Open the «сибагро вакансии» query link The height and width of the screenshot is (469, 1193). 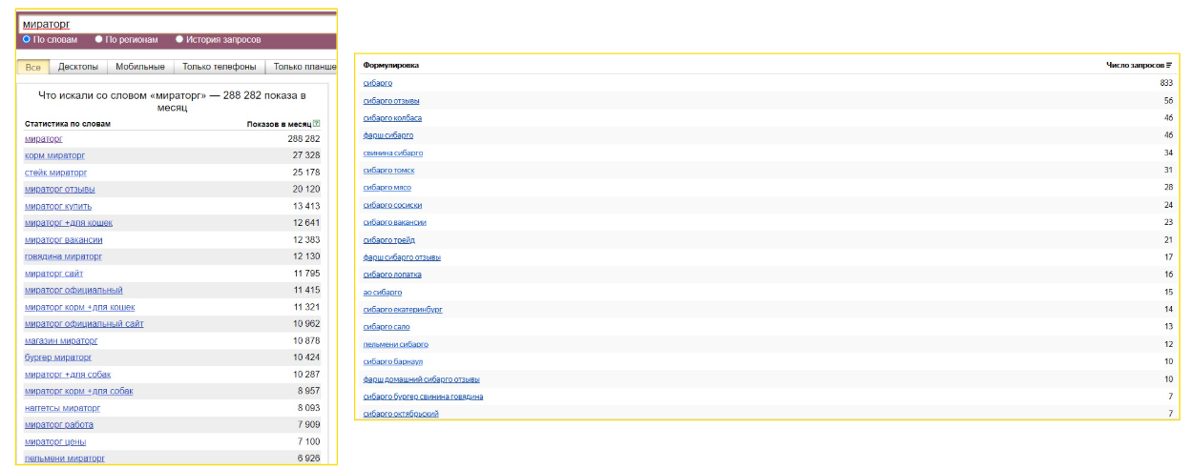(x=395, y=222)
